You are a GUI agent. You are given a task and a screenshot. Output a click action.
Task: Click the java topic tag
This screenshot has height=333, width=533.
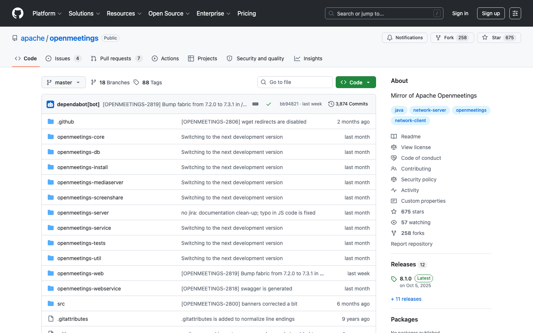(399, 110)
